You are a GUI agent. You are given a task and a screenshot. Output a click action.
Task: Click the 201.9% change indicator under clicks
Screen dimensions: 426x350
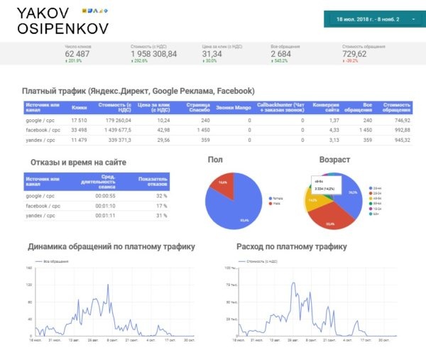(73, 61)
